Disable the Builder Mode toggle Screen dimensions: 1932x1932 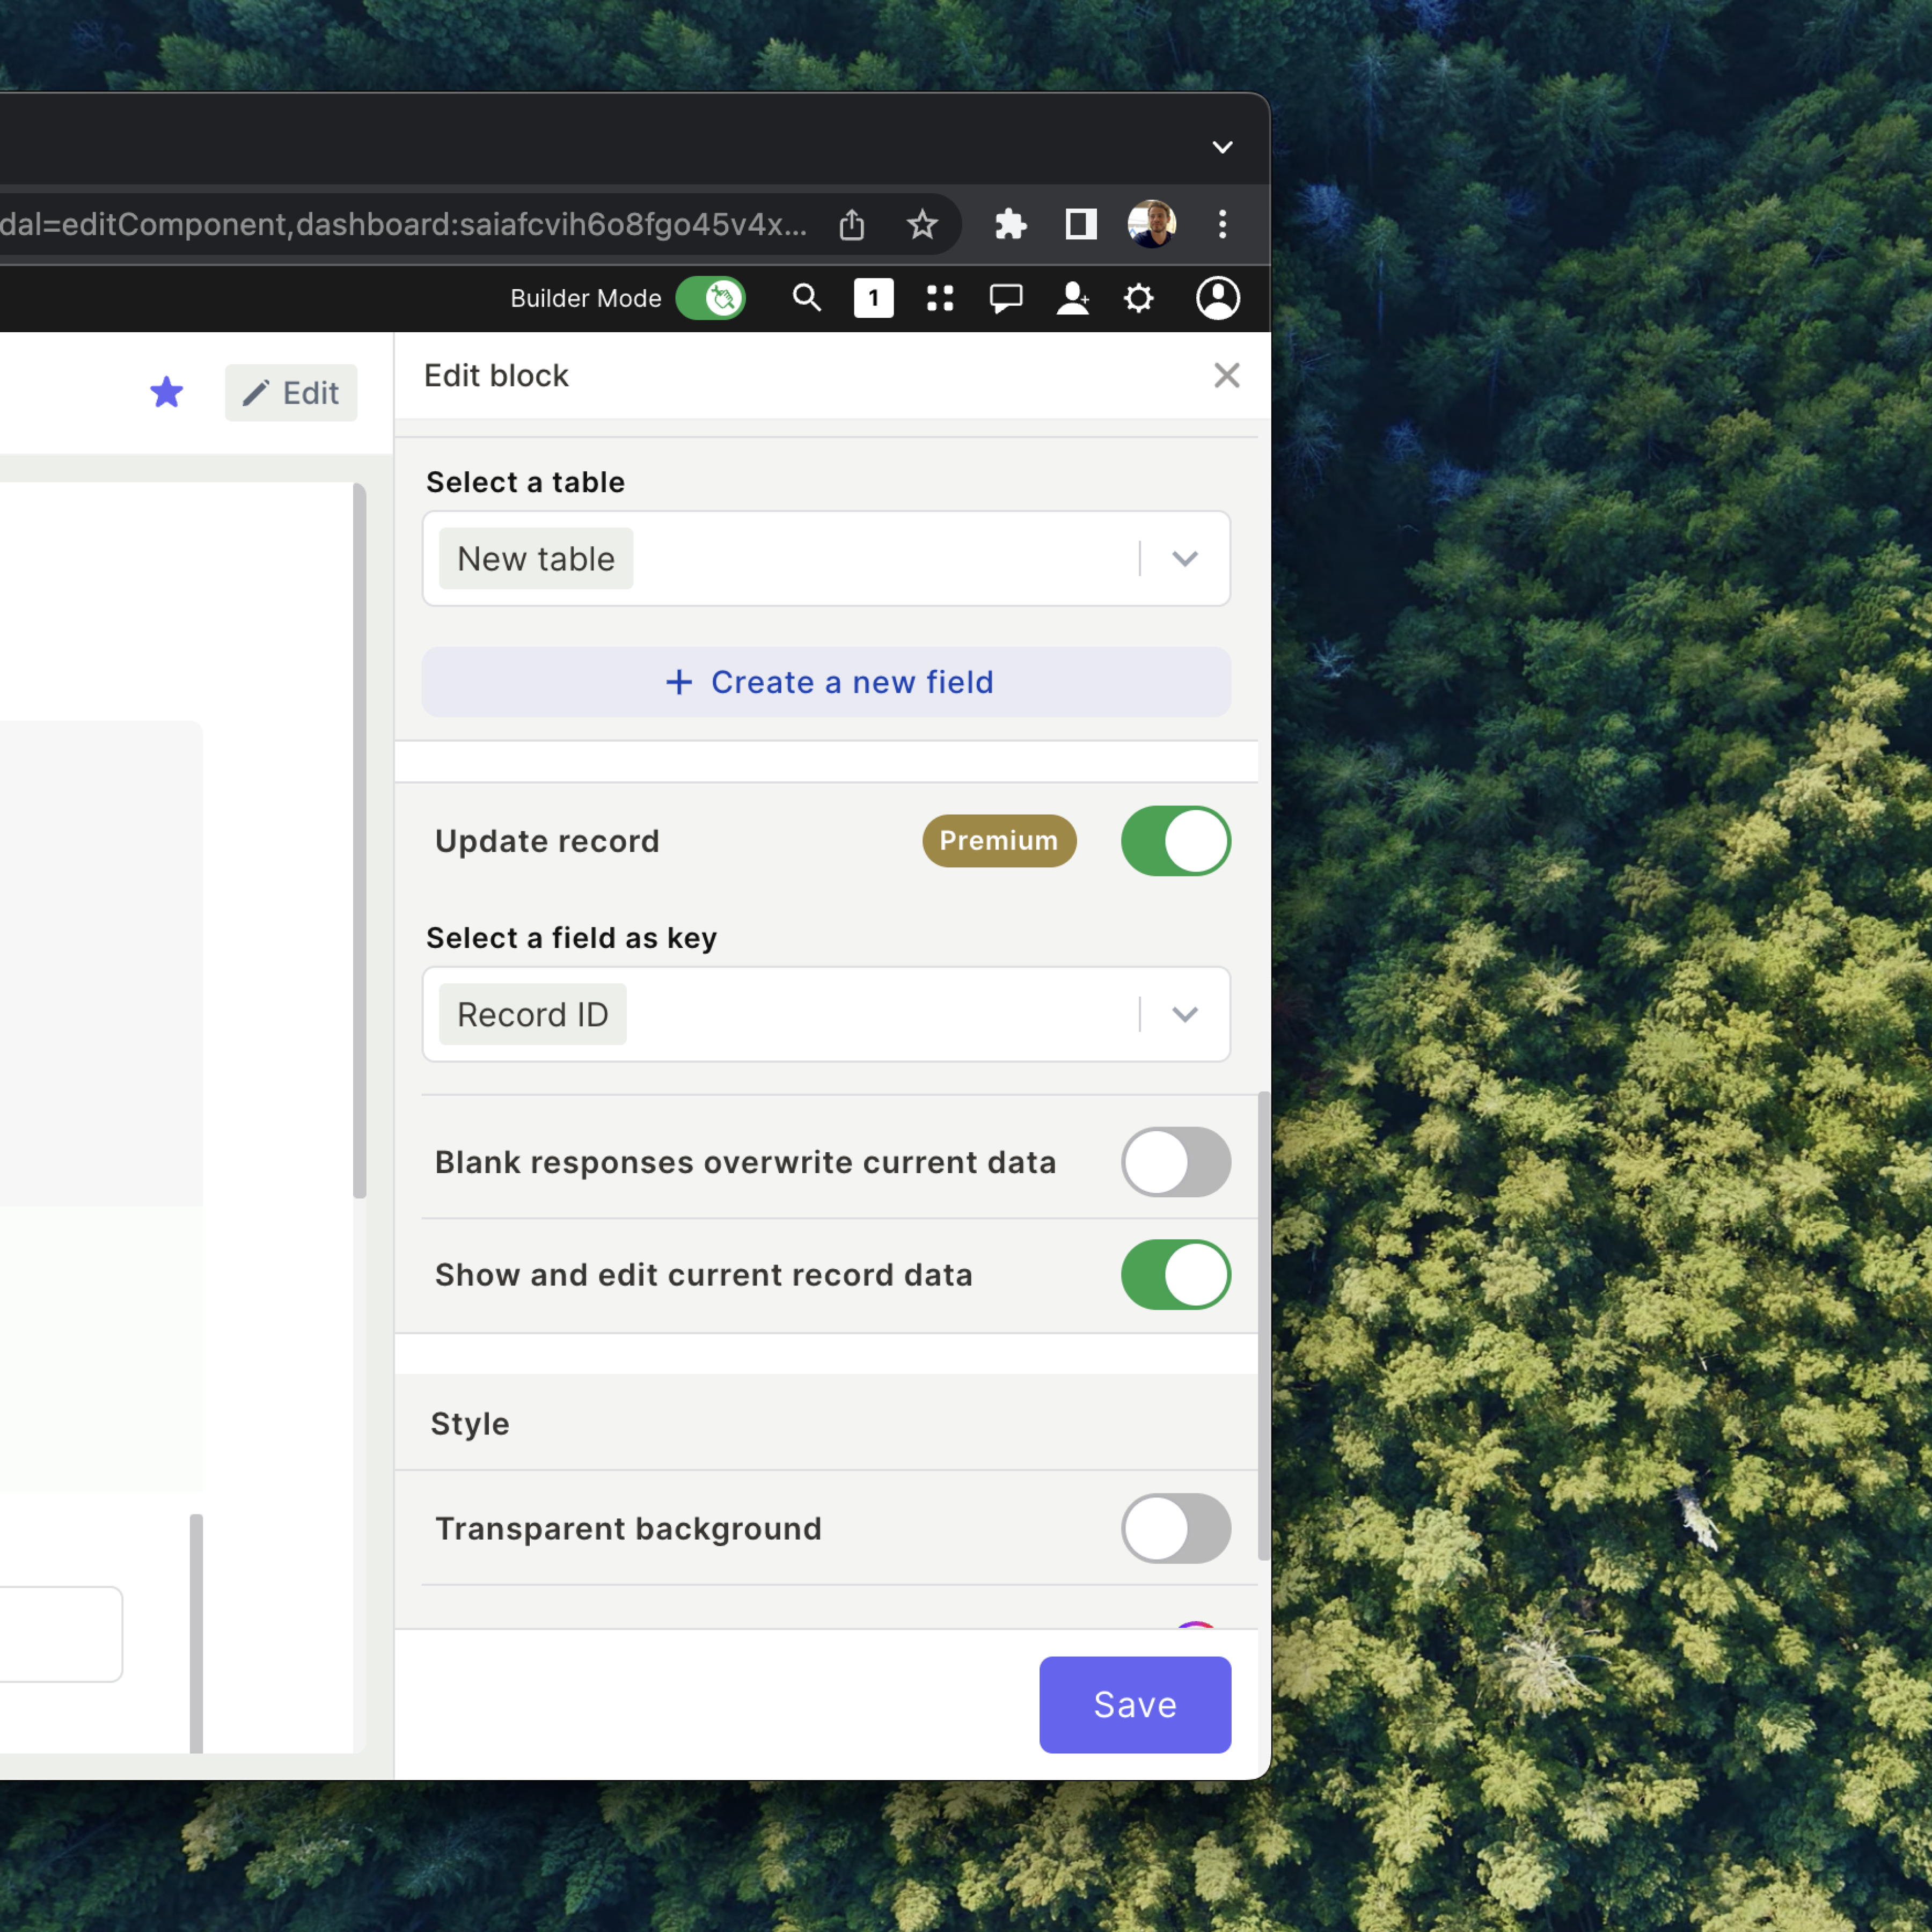tap(710, 298)
